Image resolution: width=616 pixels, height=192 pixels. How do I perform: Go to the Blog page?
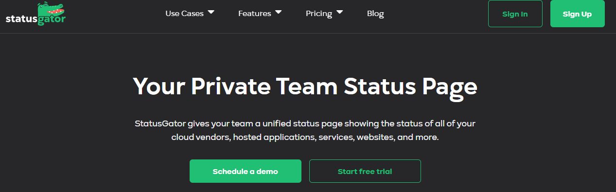(x=375, y=14)
